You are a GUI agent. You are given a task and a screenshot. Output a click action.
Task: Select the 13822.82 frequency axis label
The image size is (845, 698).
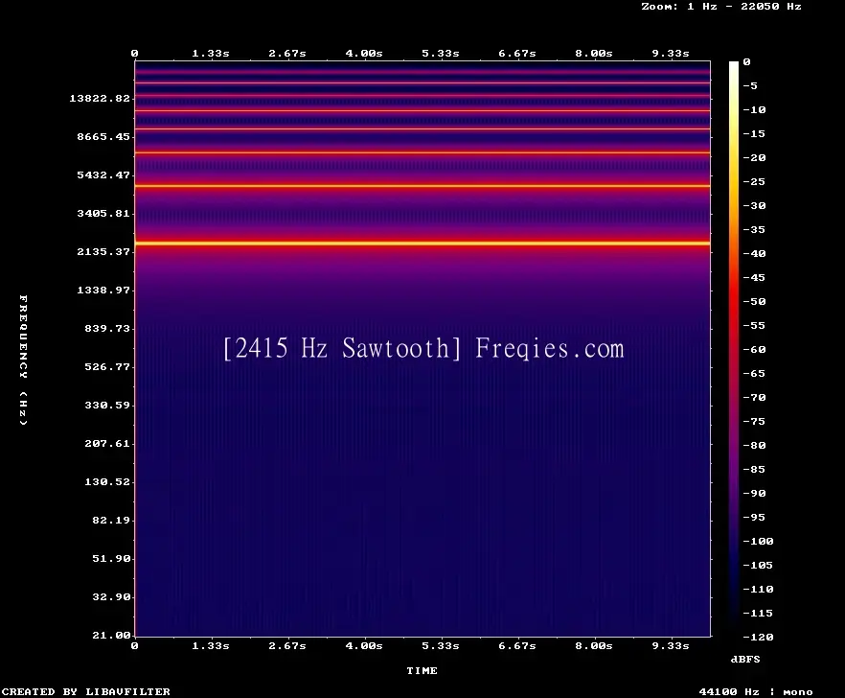point(100,98)
